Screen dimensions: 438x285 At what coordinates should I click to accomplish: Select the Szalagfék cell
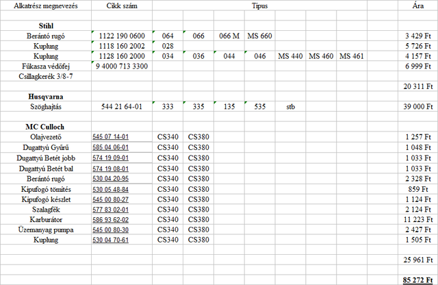pyautogui.click(x=46, y=210)
